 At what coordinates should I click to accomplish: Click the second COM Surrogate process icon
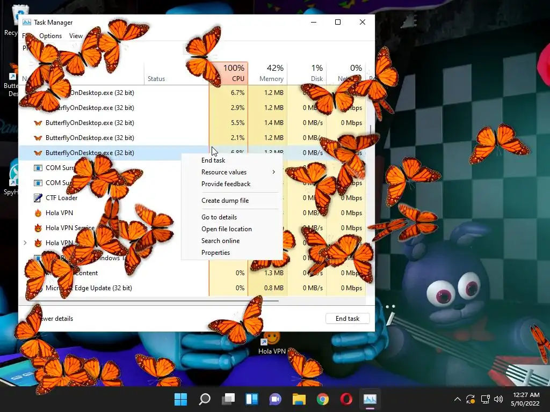coord(38,183)
